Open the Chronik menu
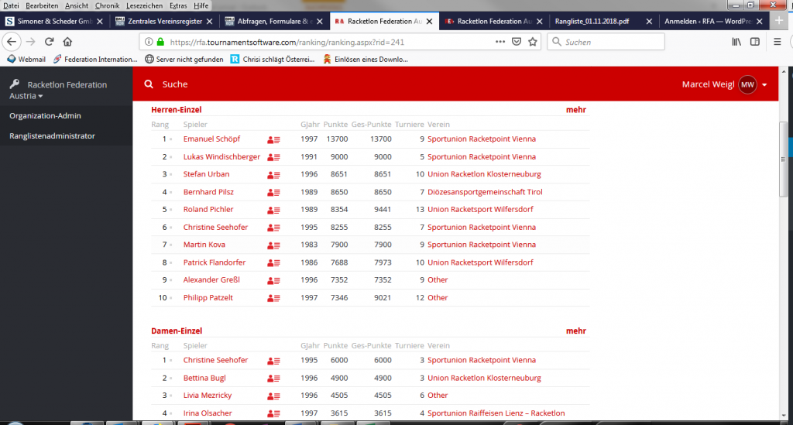 [107, 5]
